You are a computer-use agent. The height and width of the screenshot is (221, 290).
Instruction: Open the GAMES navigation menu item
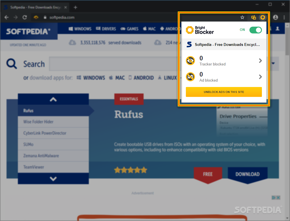[129, 29]
